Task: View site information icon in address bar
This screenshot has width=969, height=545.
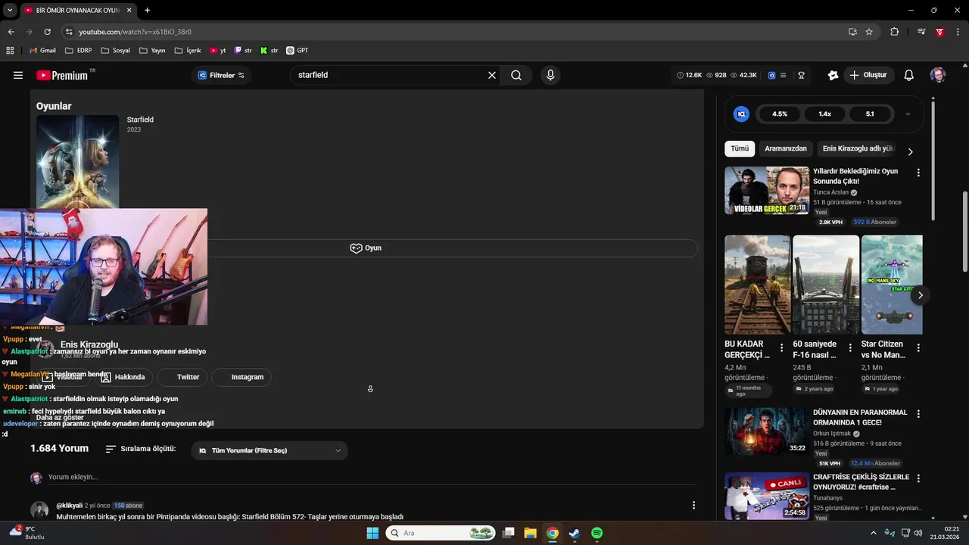Action: [69, 32]
